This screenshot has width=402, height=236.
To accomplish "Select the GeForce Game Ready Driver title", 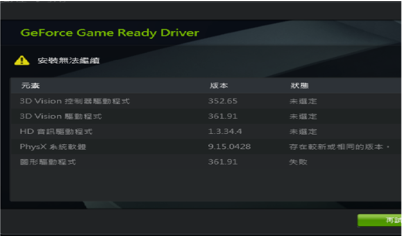I will pyautogui.click(x=109, y=33).
